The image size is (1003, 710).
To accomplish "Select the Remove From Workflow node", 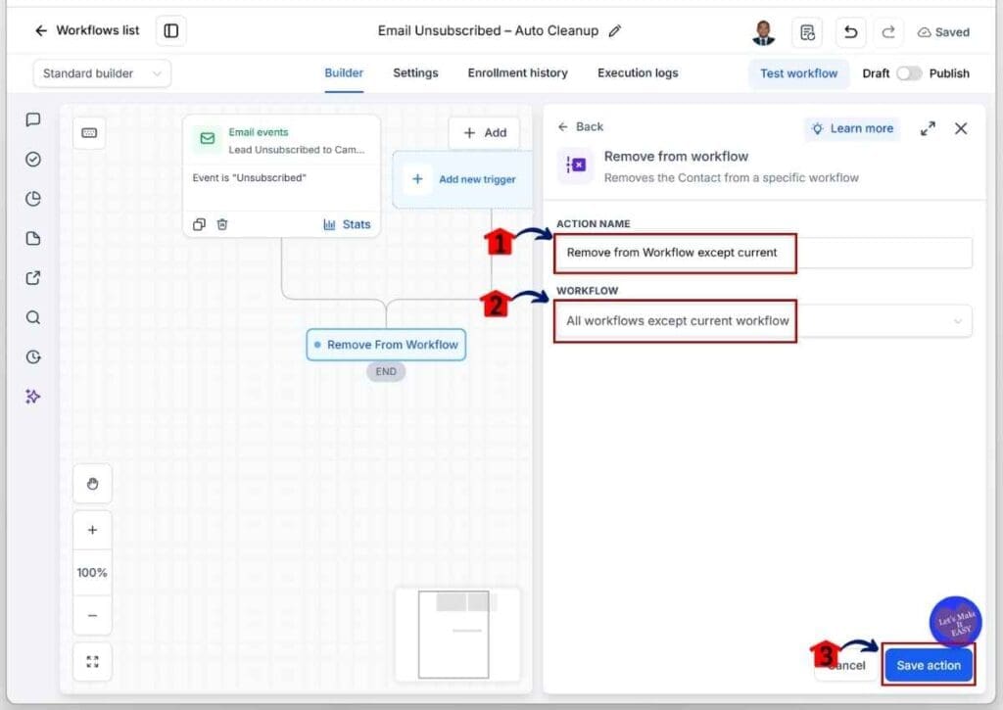I will 386,345.
